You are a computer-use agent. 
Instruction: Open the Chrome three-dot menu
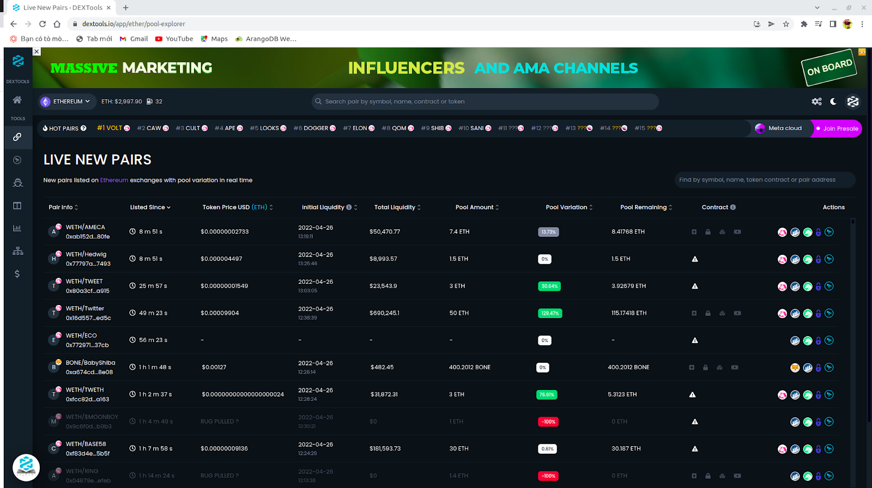pyautogui.click(x=862, y=24)
